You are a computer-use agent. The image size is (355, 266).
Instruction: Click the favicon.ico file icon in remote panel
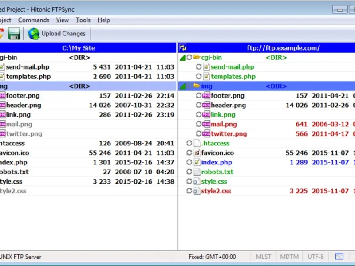(x=197, y=153)
